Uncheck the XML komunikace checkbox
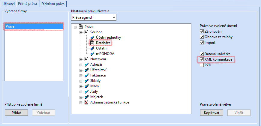 click(202, 59)
